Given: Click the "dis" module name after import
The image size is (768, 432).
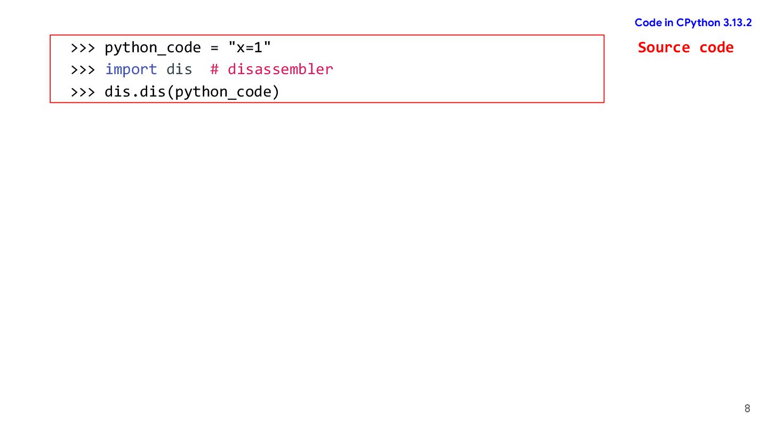Looking at the screenshot, I should click(x=179, y=69).
